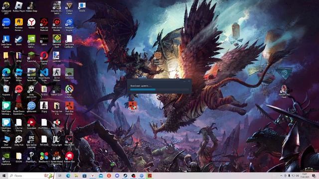Click the download update progress bar
319x179 pixels.
coord(159,89)
